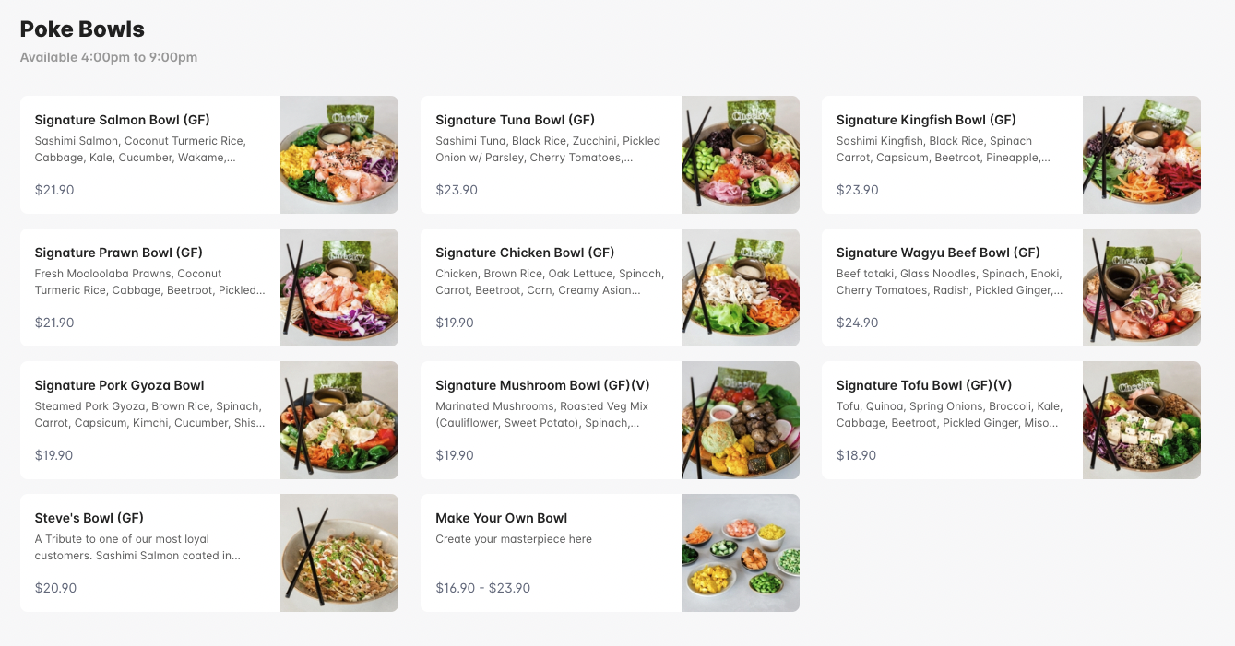Open the Make Your Own Bowl ingredients photo

tap(740, 552)
